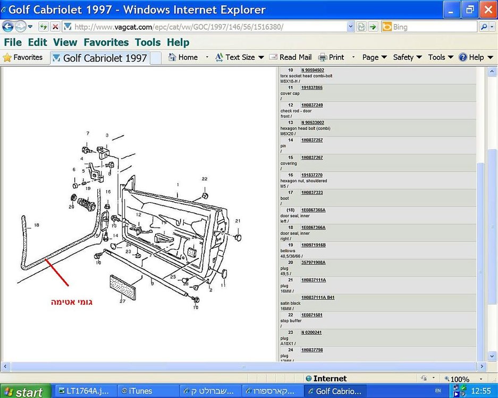The width and height of the screenshot is (498, 398).
Task: Open Read Mail from toolbar
Action: (x=291, y=57)
